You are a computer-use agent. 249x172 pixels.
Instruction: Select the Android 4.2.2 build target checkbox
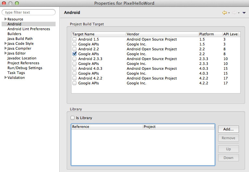click(74, 78)
